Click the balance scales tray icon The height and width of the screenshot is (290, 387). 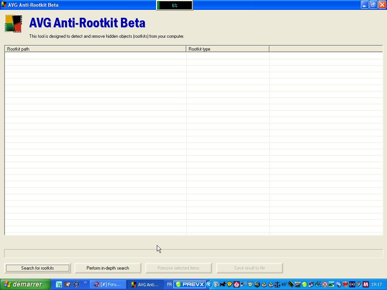(277, 284)
